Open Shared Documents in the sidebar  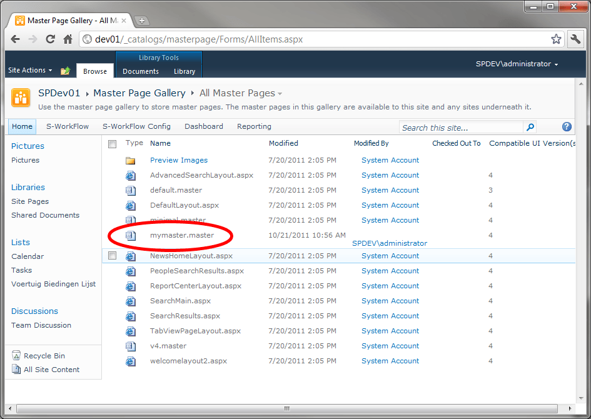click(45, 215)
